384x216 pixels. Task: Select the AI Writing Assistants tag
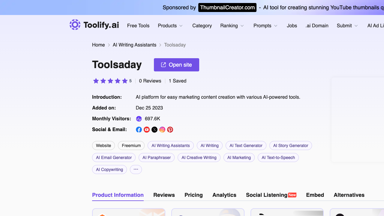(171, 145)
